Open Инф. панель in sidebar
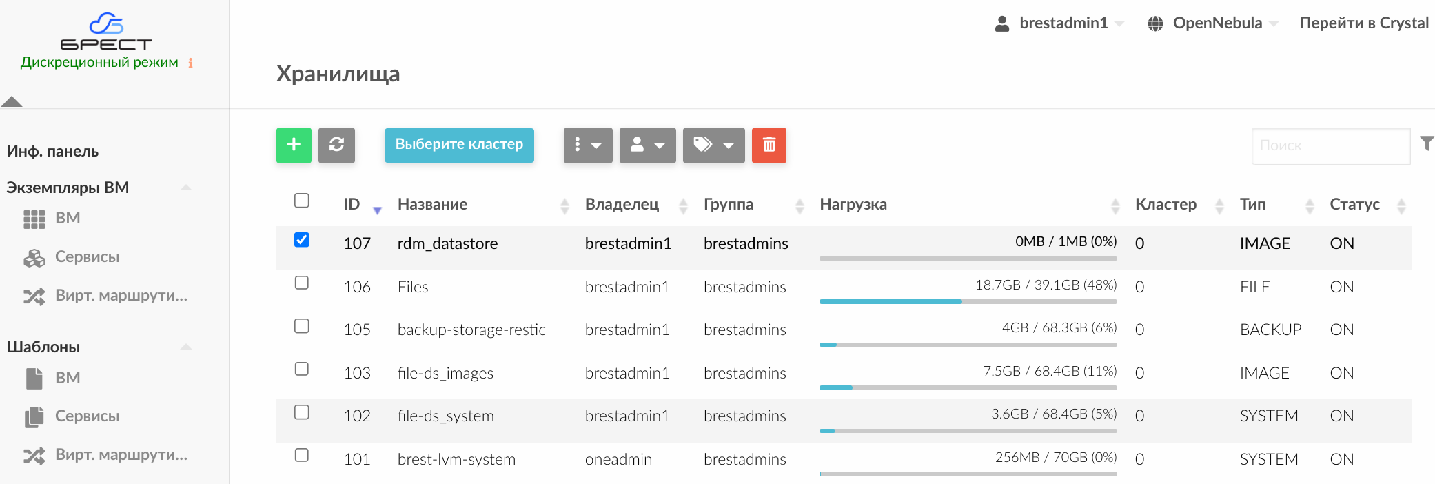Screen dimensions: 1435x484 [x=53, y=152]
